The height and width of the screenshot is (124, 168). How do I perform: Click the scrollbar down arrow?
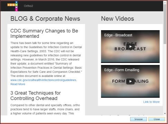pyautogui.click(x=165, y=114)
